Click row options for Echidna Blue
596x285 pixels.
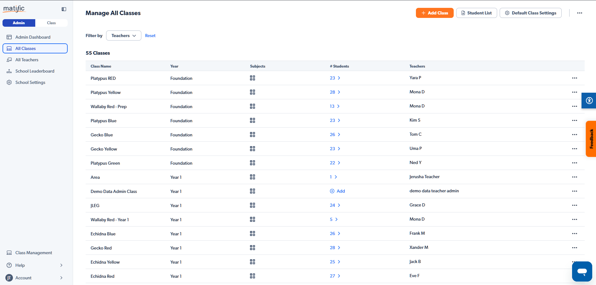574,233
